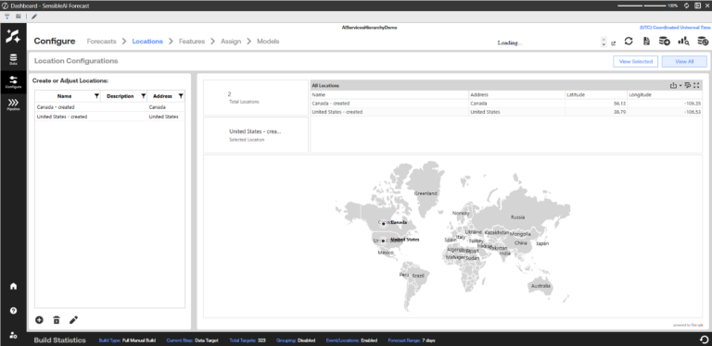The height and width of the screenshot is (346, 712).
Task: Open the Data section in sidebar
Action: coord(13,60)
